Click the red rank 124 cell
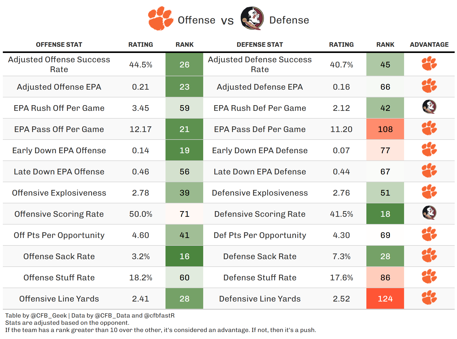Screen dimensions: 457x339 pos(385,299)
